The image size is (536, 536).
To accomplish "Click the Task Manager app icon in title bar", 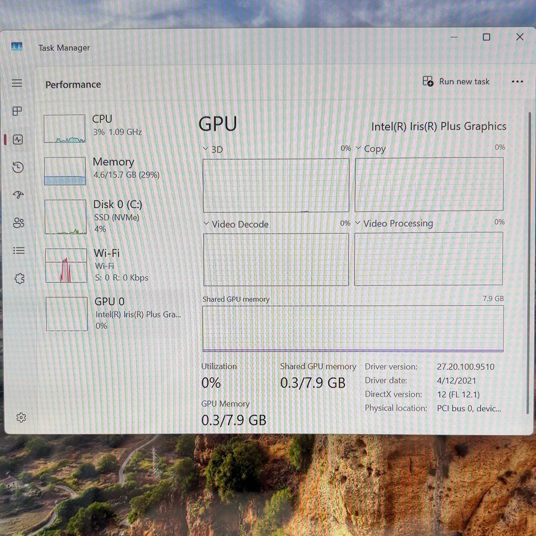I will [x=17, y=46].
